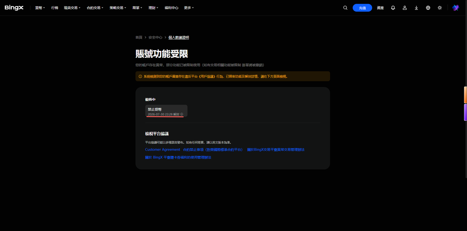The image size is (467, 231).
Task: Open the 資產 menu item
Action: pyautogui.click(x=381, y=8)
